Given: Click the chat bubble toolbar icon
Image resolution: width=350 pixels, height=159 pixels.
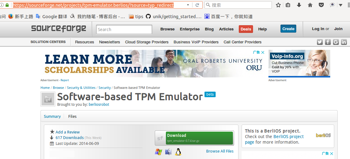Looking at the screenshot, I should pos(332,5).
